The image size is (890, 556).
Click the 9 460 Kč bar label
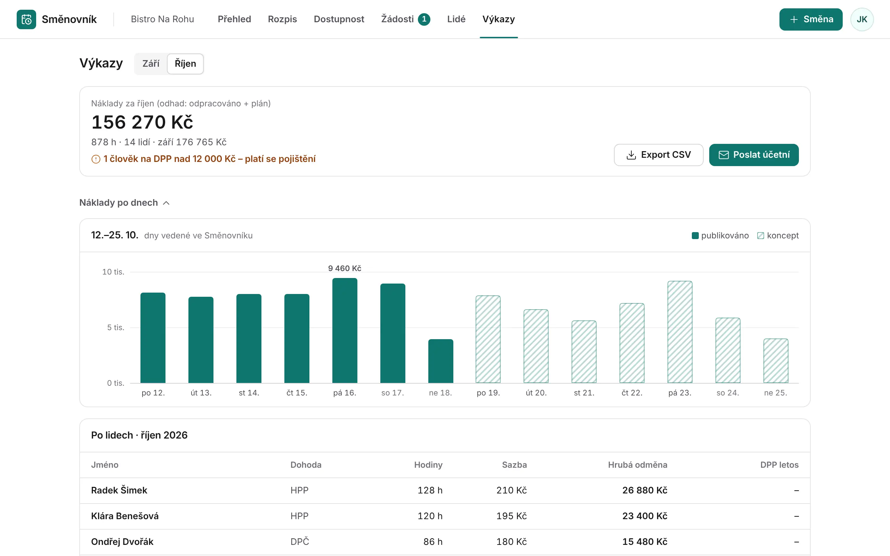(345, 268)
